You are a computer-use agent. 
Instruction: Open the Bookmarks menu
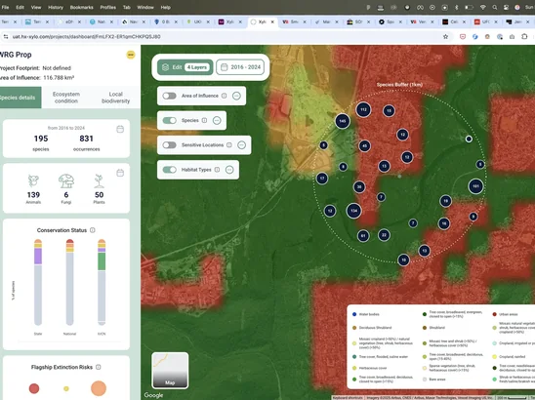coord(82,7)
